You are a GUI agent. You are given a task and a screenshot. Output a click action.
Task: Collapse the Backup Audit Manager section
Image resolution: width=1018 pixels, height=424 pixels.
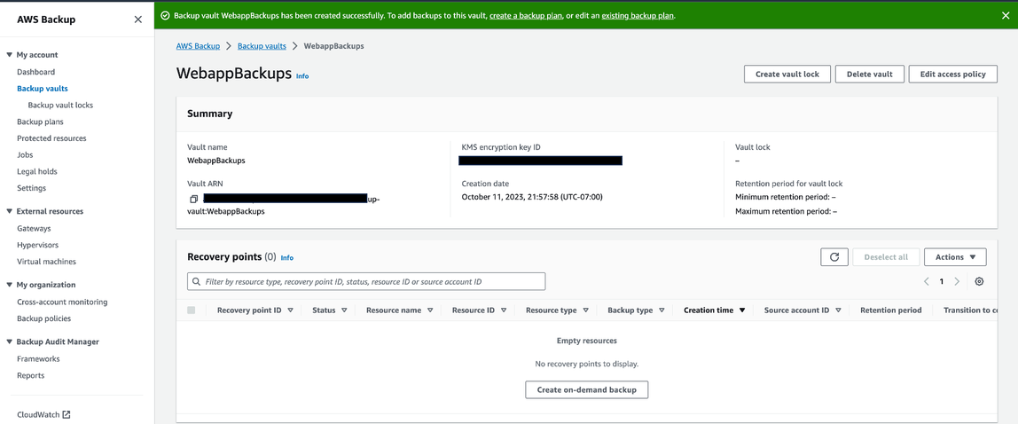tap(10, 342)
